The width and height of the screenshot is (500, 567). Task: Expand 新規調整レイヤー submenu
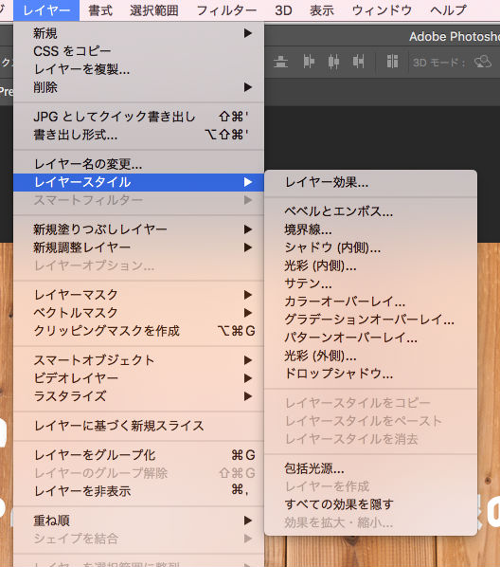[138, 247]
